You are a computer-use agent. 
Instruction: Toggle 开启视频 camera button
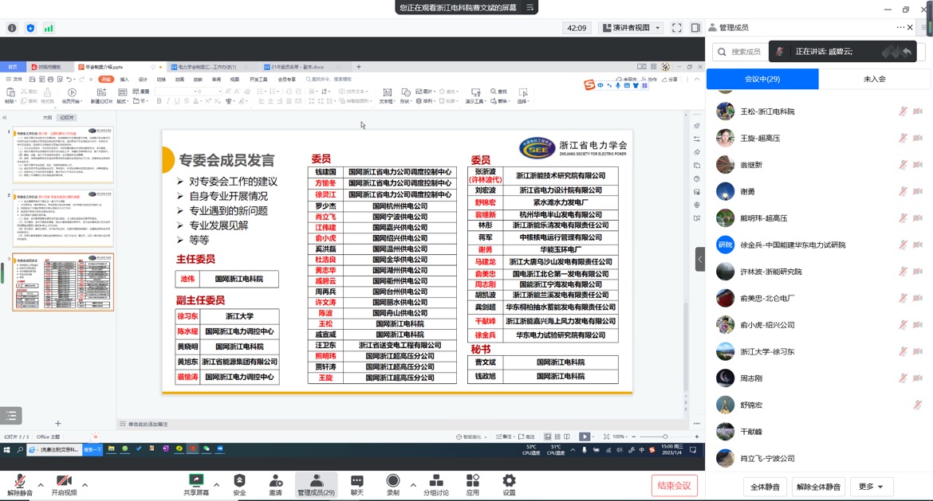click(x=64, y=484)
